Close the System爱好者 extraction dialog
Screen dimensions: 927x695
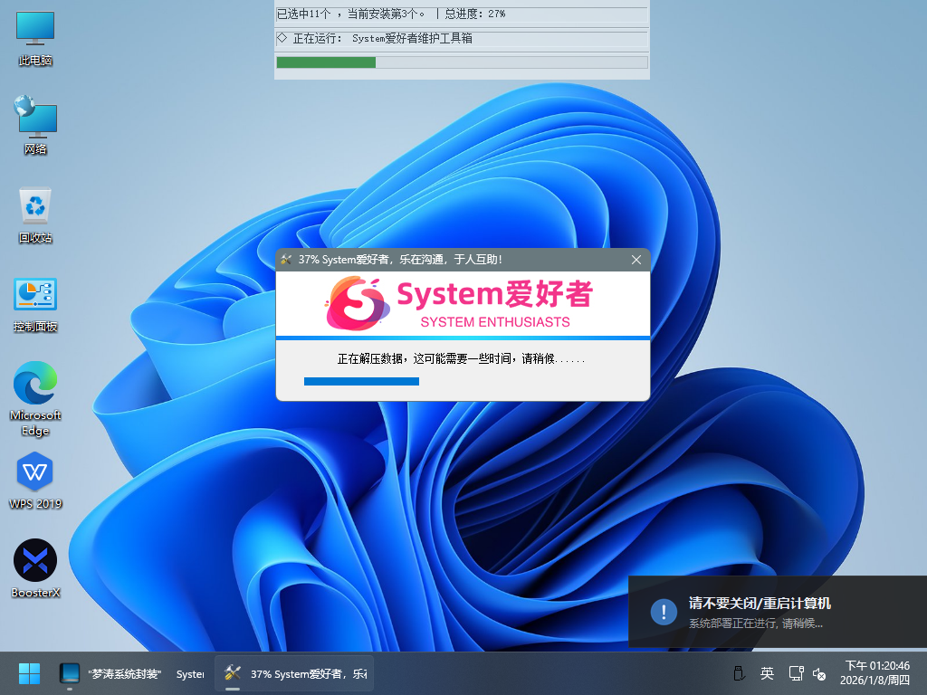(x=636, y=260)
